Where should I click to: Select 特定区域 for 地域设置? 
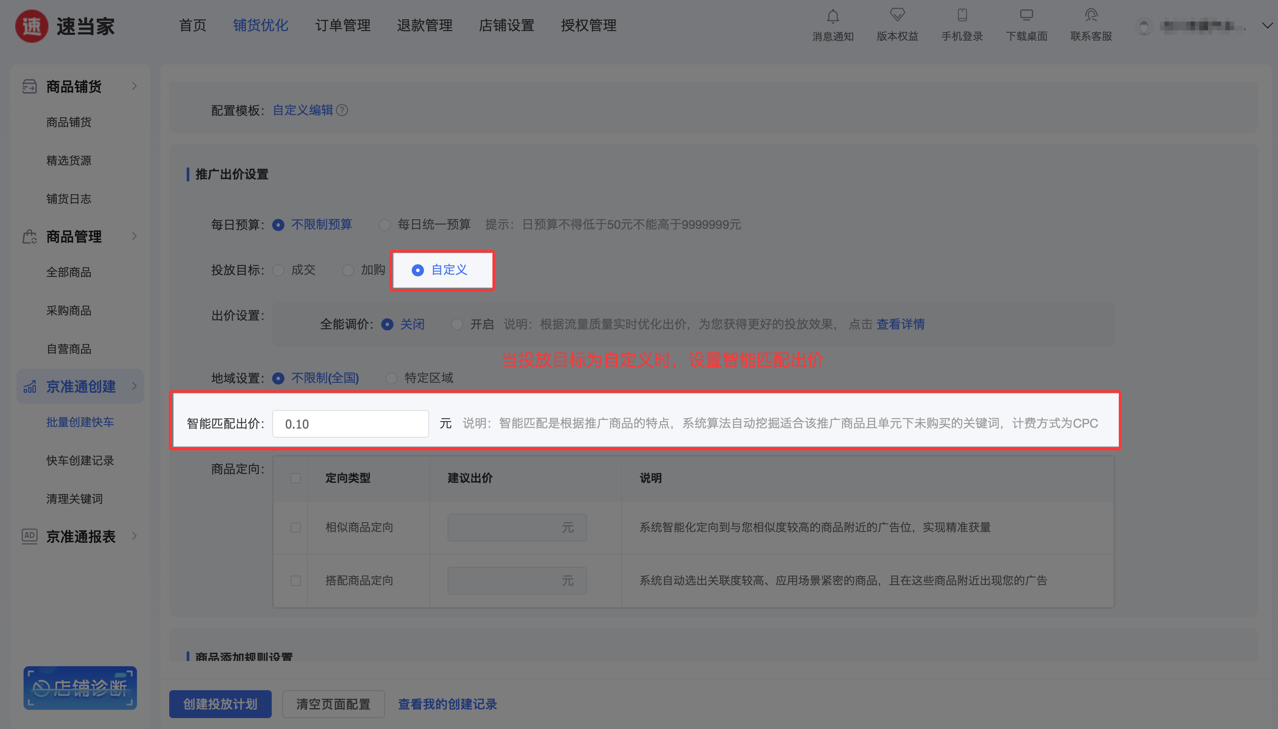click(x=392, y=378)
